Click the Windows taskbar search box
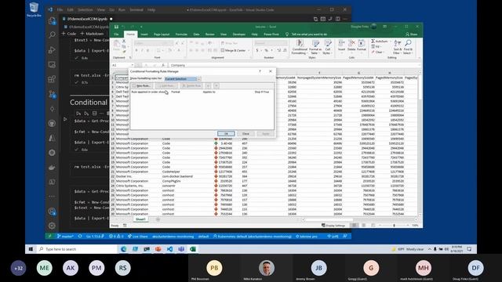The width and height of the screenshot is (502, 282). [x=77, y=249]
